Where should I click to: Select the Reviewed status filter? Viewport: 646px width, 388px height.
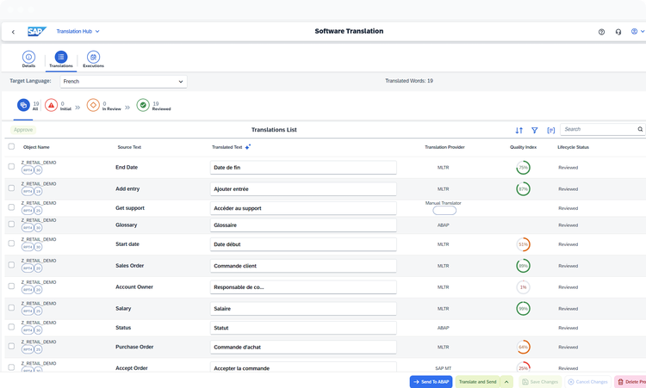153,105
